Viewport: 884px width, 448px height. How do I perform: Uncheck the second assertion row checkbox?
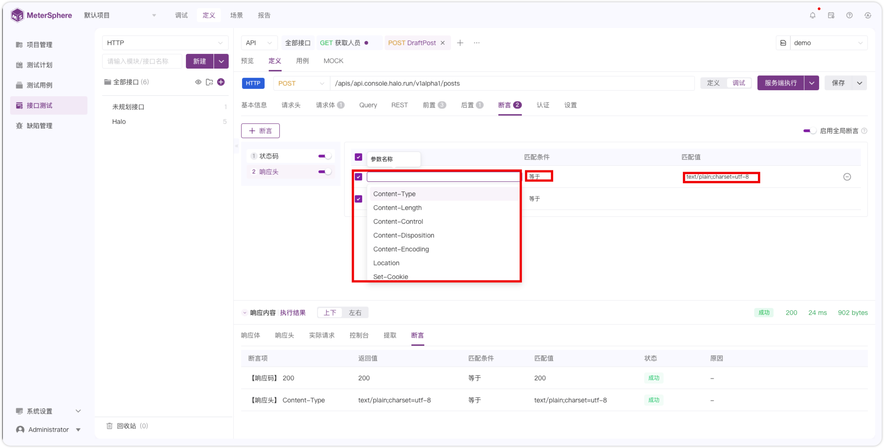[358, 199]
